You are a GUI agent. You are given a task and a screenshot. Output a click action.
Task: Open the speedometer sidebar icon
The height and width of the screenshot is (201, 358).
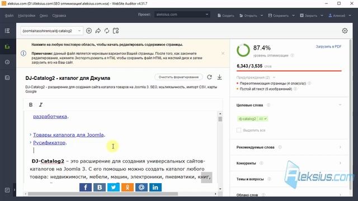[x=7, y=62]
